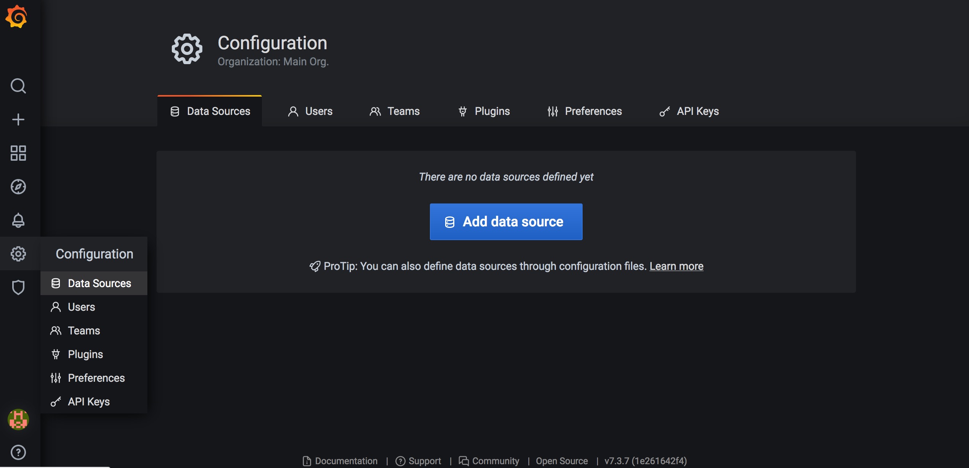Screen dimensions: 969x468
Task: Open the Dashboards four-squares icon
Action: click(18, 153)
